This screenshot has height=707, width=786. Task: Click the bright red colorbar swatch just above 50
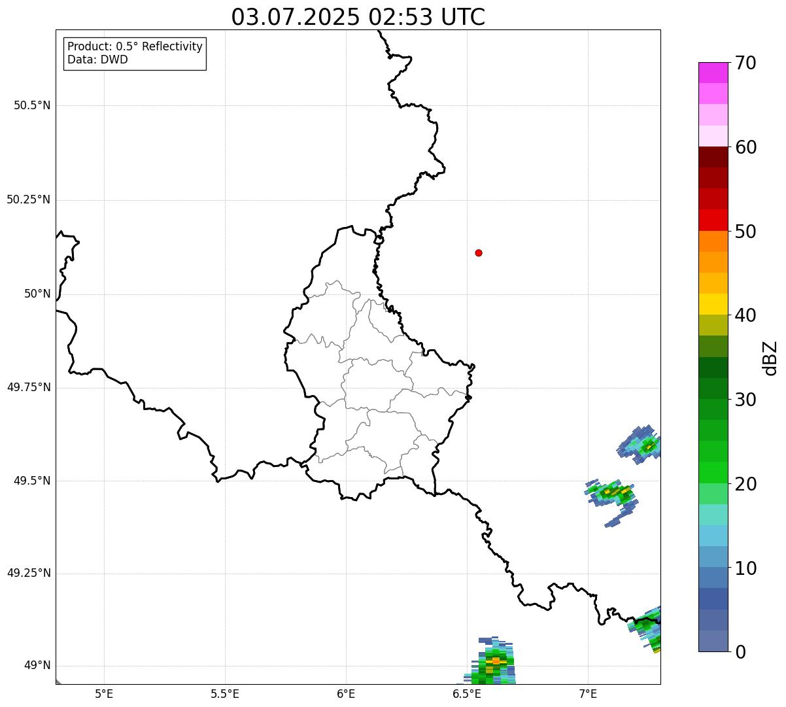(x=713, y=220)
